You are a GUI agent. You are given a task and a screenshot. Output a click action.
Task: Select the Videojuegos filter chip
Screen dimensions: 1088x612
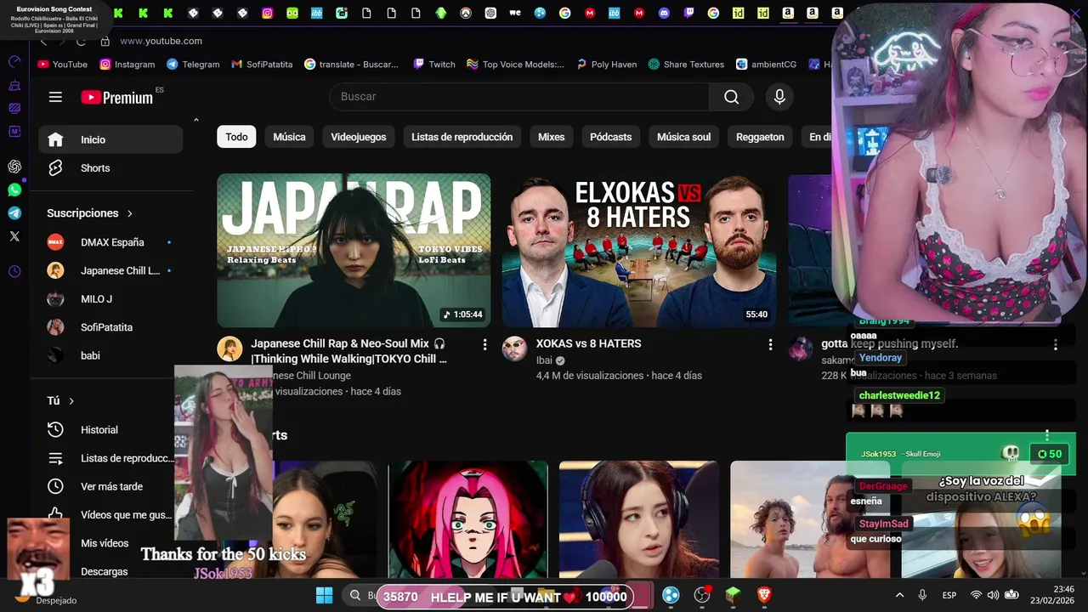pos(359,137)
